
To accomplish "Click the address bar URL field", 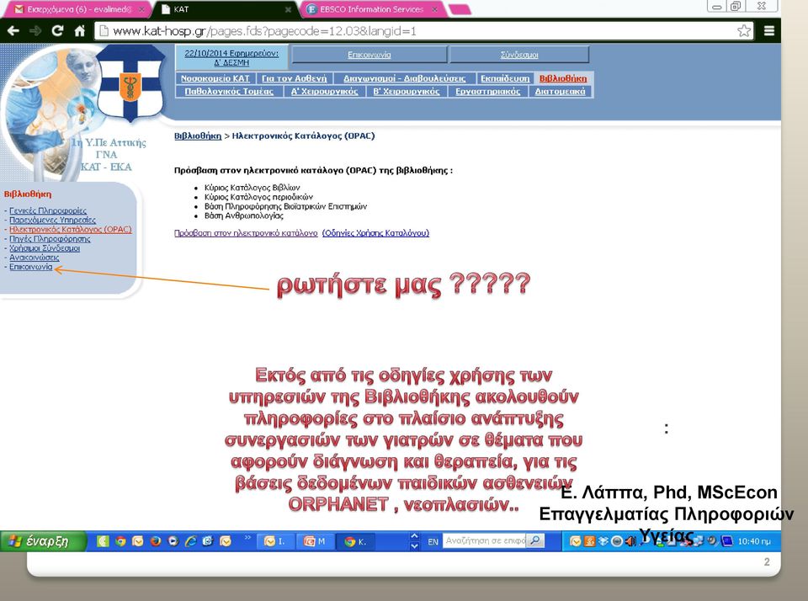I will [423, 31].
